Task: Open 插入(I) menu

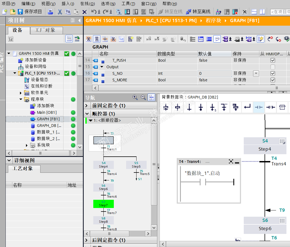Action: click(x=68, y=4)
